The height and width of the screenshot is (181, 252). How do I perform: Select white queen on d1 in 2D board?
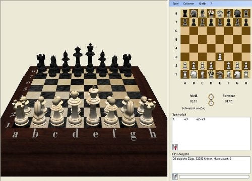(211, 74)
